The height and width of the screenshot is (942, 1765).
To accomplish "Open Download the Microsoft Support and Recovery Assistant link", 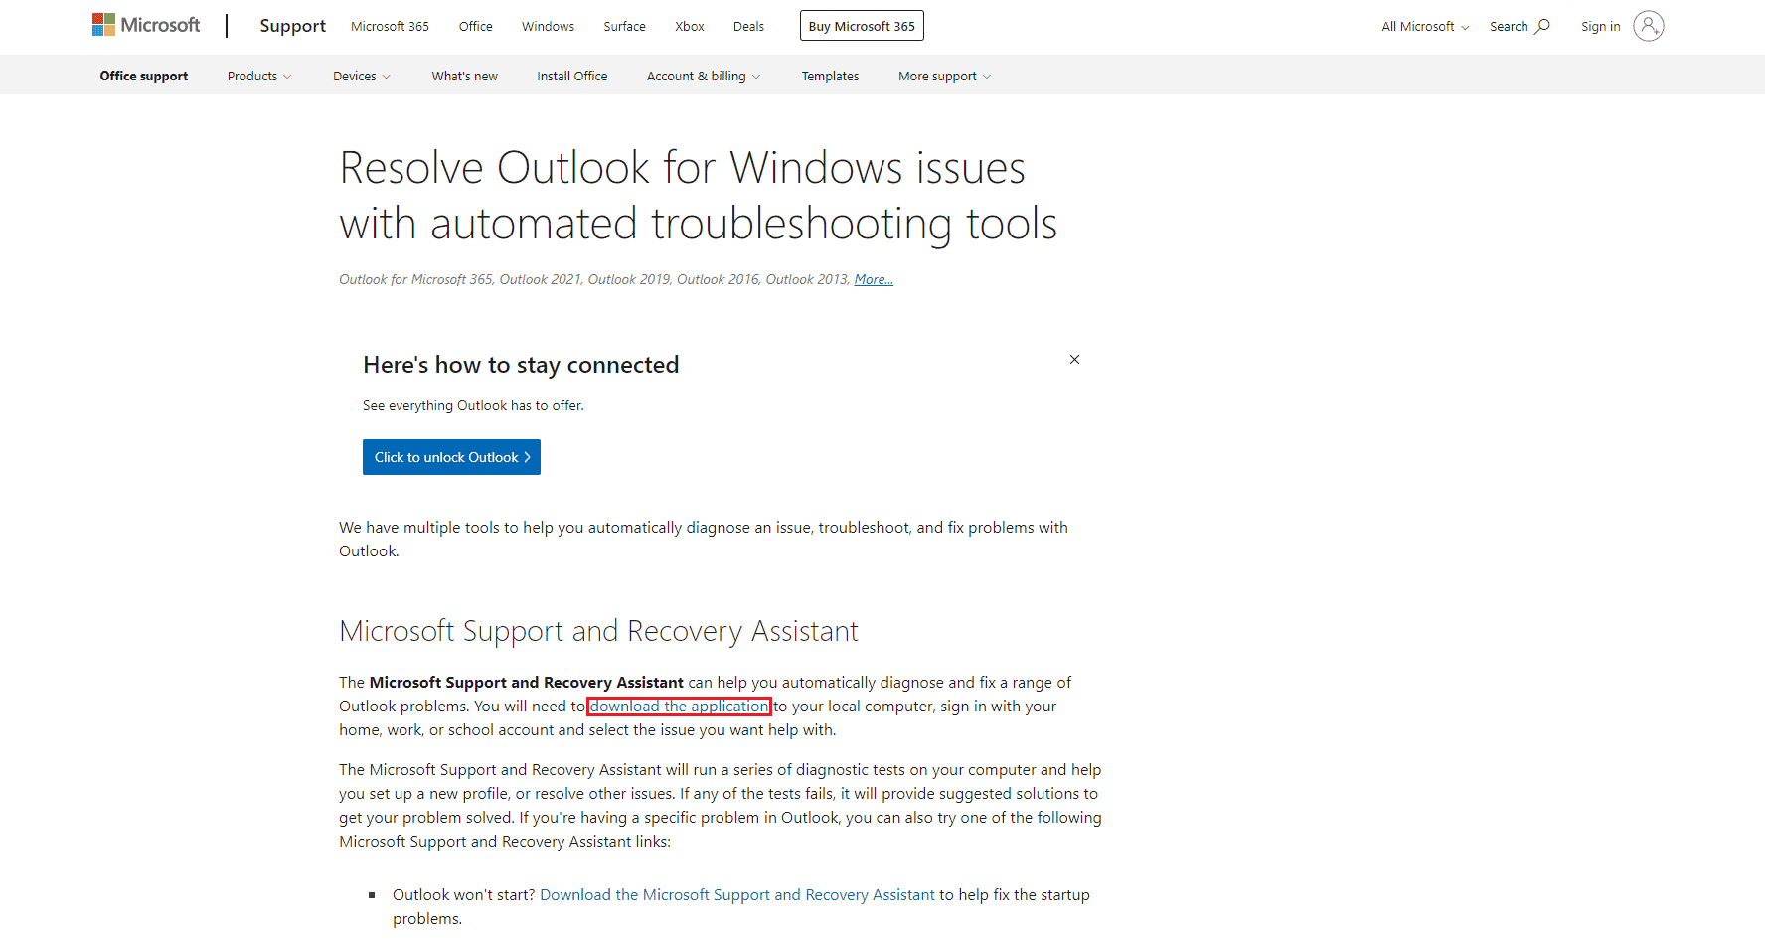I will point(737,895).
